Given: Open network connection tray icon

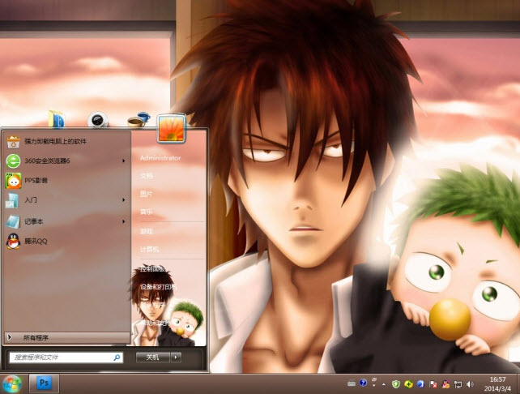Looking at the screenshot, I should tap(458, 384).
